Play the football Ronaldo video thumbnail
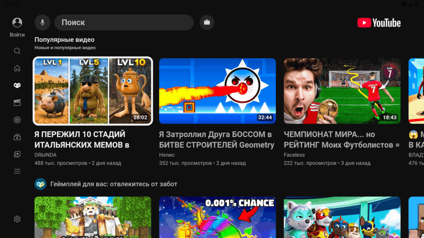Viewport: 424px width, 238px height. (x=342, y=91)
